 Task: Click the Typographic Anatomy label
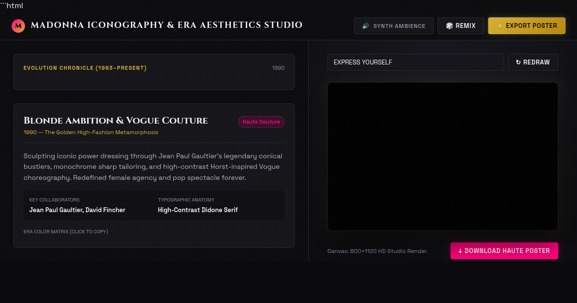(186, 200)
